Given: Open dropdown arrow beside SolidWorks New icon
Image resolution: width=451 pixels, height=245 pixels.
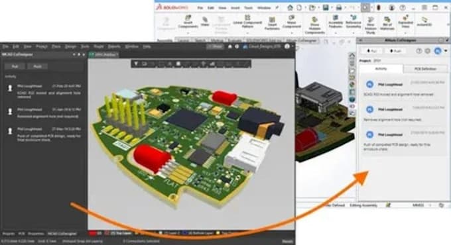Looking at the screenshot, I should [305, 8].
